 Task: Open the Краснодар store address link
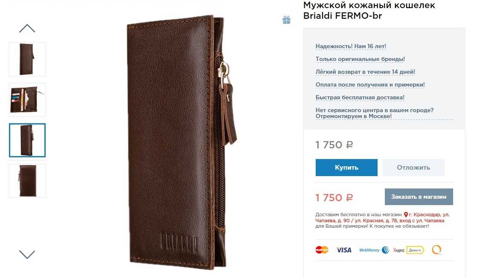tap(382, 217)
